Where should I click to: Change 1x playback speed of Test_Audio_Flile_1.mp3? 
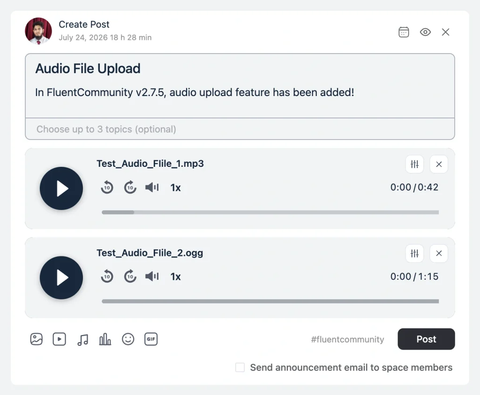coord(175,187)
